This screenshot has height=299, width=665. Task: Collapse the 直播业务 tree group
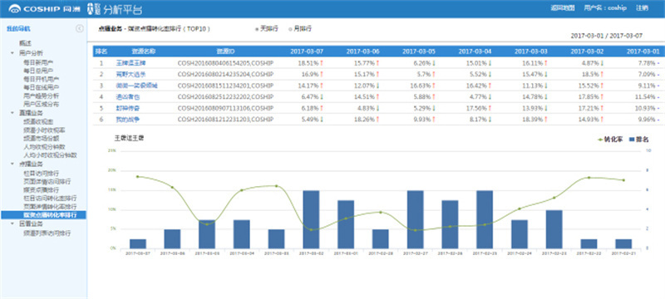(x=12, y=113)
